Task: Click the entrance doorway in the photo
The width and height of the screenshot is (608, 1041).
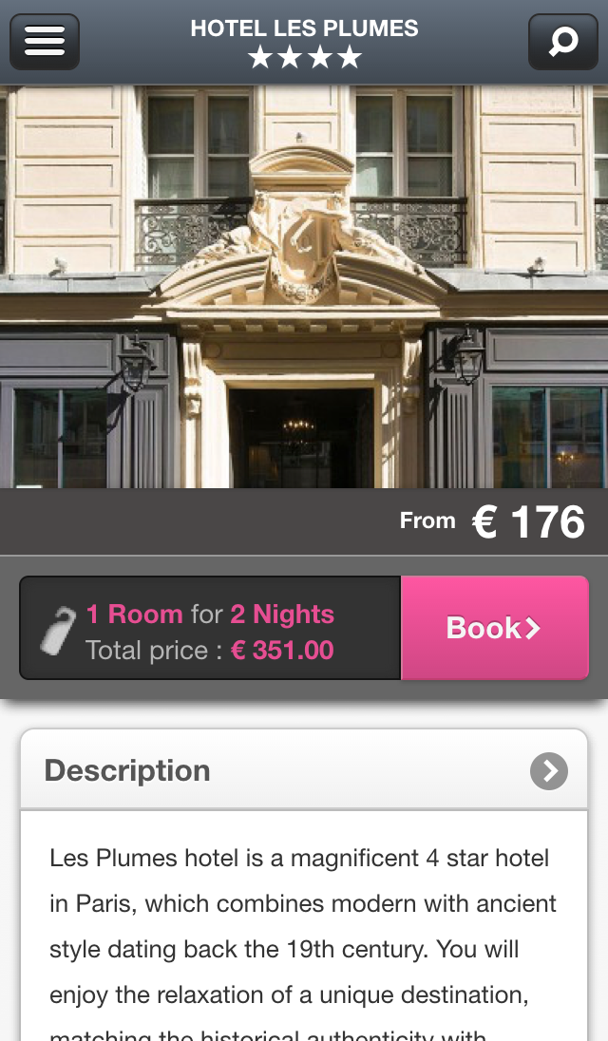Action: [x=301, y=438]
